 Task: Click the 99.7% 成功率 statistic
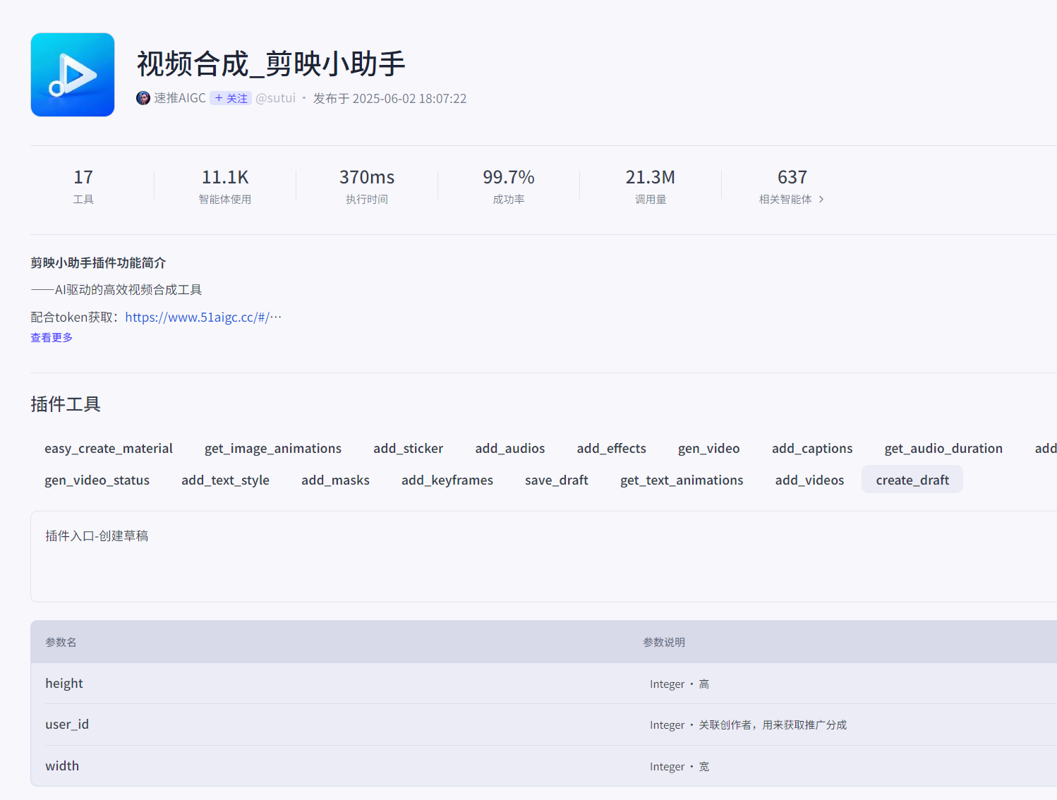(x=509, y=186)
